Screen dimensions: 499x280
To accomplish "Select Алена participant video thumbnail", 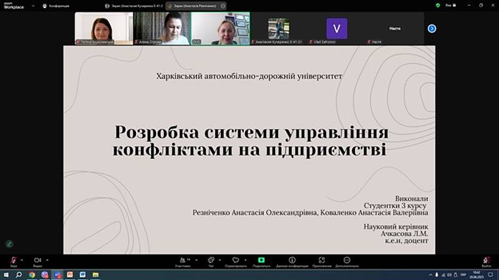I will (x=162, y=28).
